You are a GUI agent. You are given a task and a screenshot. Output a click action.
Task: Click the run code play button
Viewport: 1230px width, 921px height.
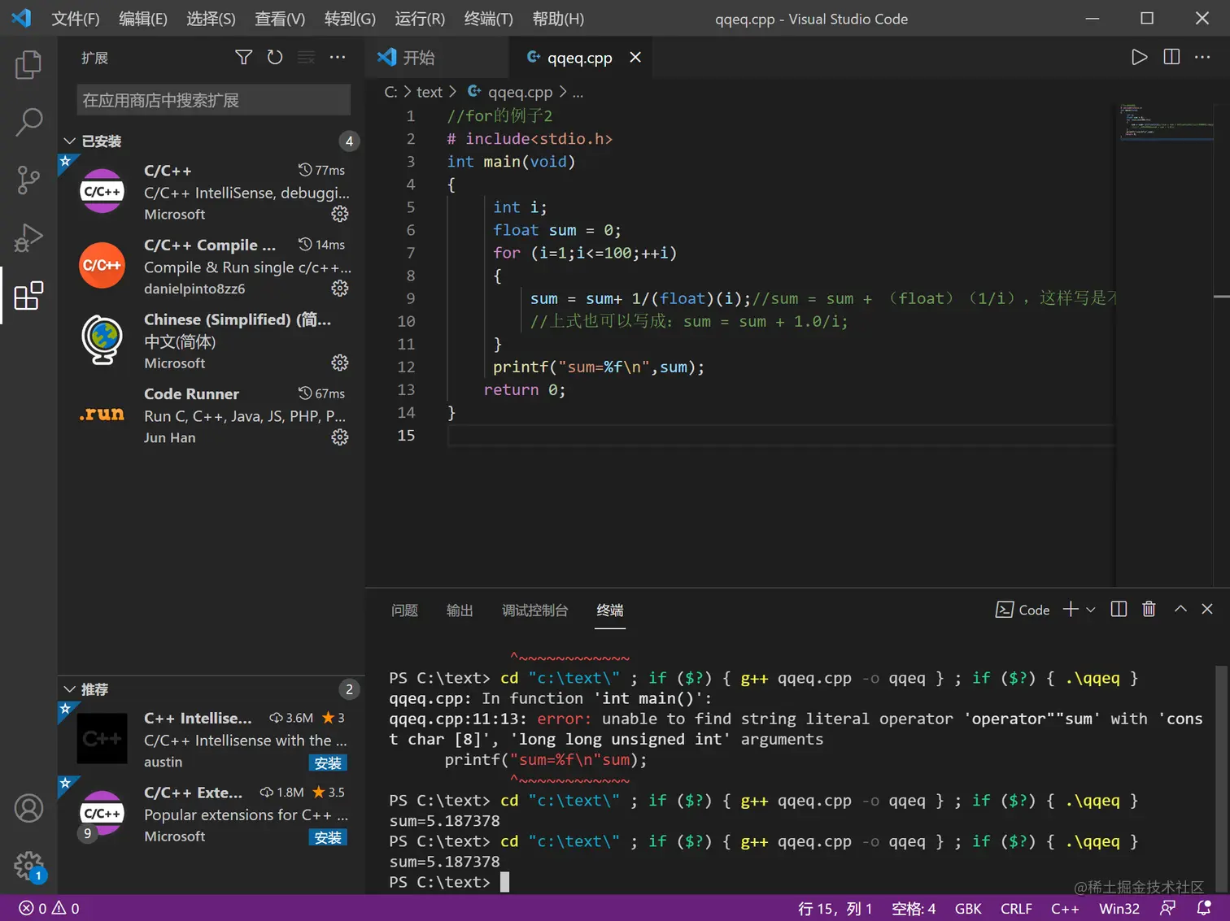(1139, 57)
